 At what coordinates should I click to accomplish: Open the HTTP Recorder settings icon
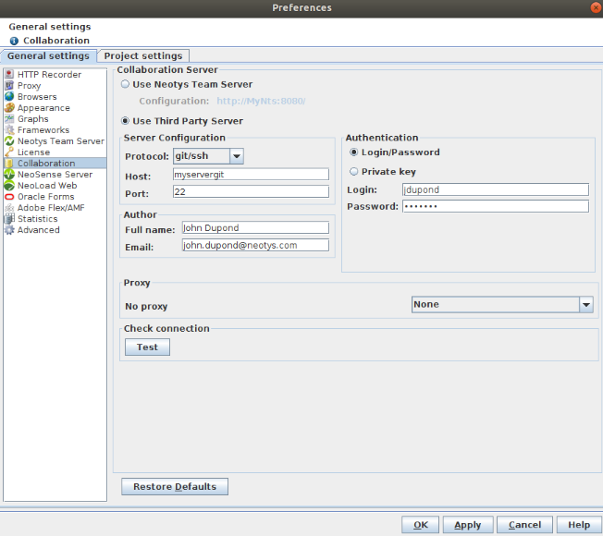pos(9,75)
